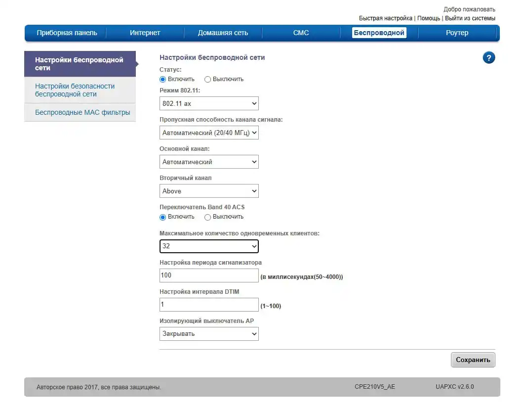Select Настройки беспроводной сети sidebar item

80,64
